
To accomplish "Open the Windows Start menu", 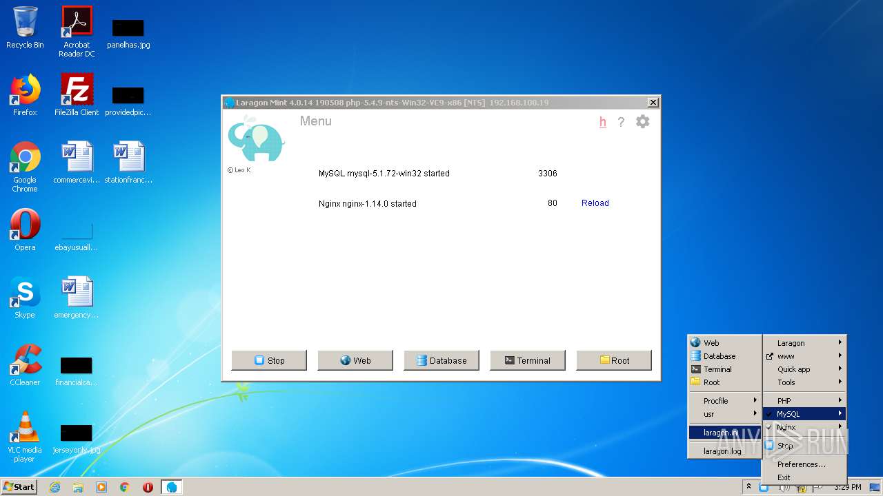I will click(19, 487).
